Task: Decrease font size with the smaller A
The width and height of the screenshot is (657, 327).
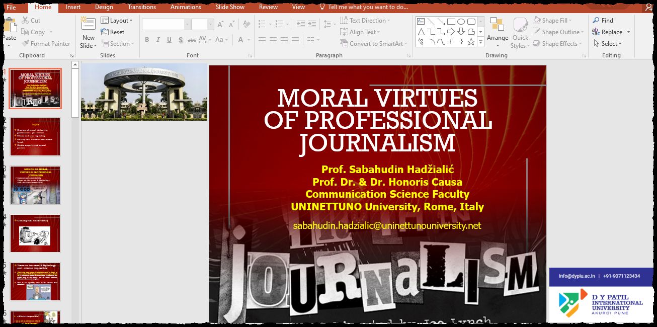Action: click(233, 24)
